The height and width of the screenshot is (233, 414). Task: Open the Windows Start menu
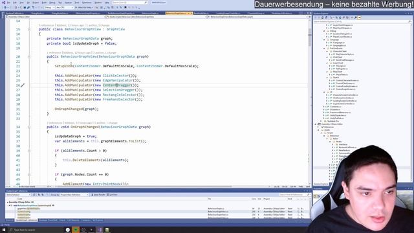[x=4, y=230]
